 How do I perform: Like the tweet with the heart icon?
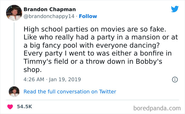click(10, 107)
